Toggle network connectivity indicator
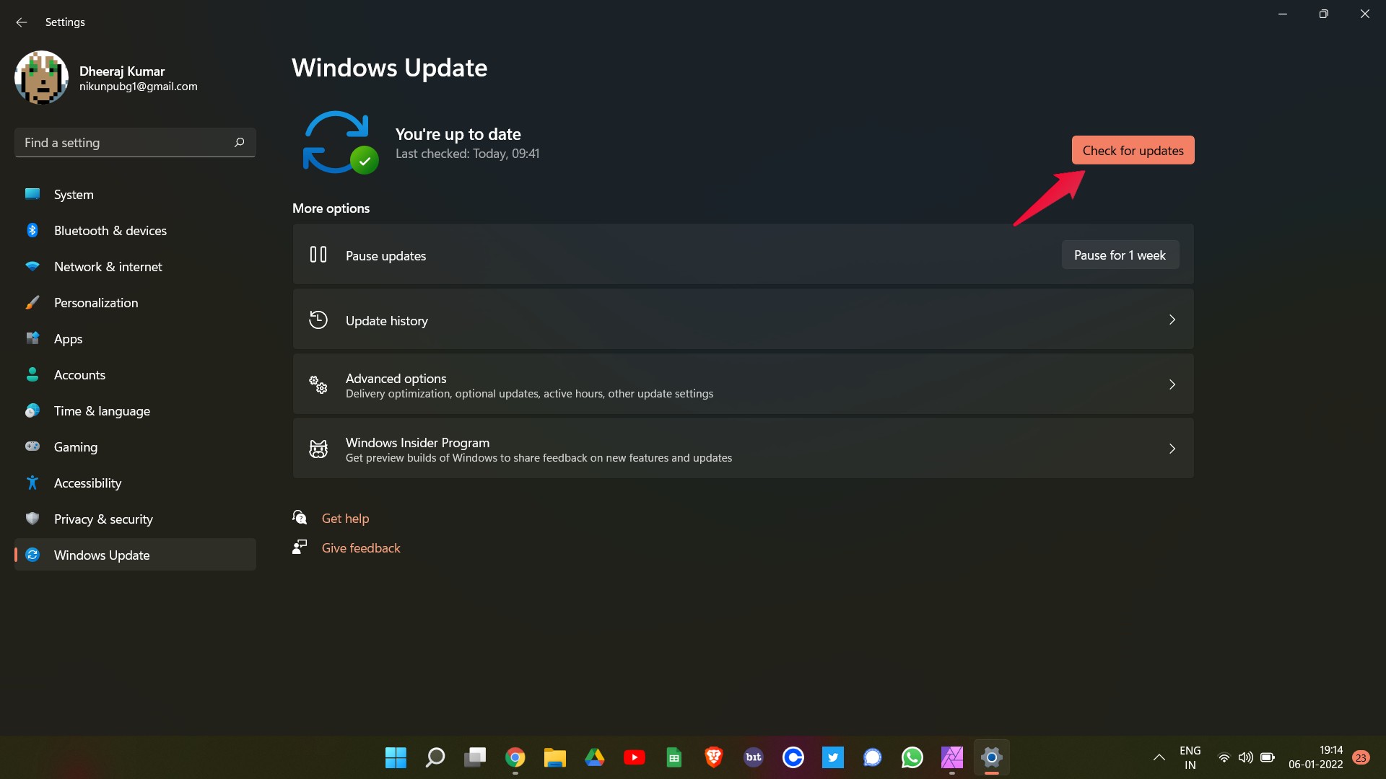Screen dimensions: 1386x779 click(1224, 756)
